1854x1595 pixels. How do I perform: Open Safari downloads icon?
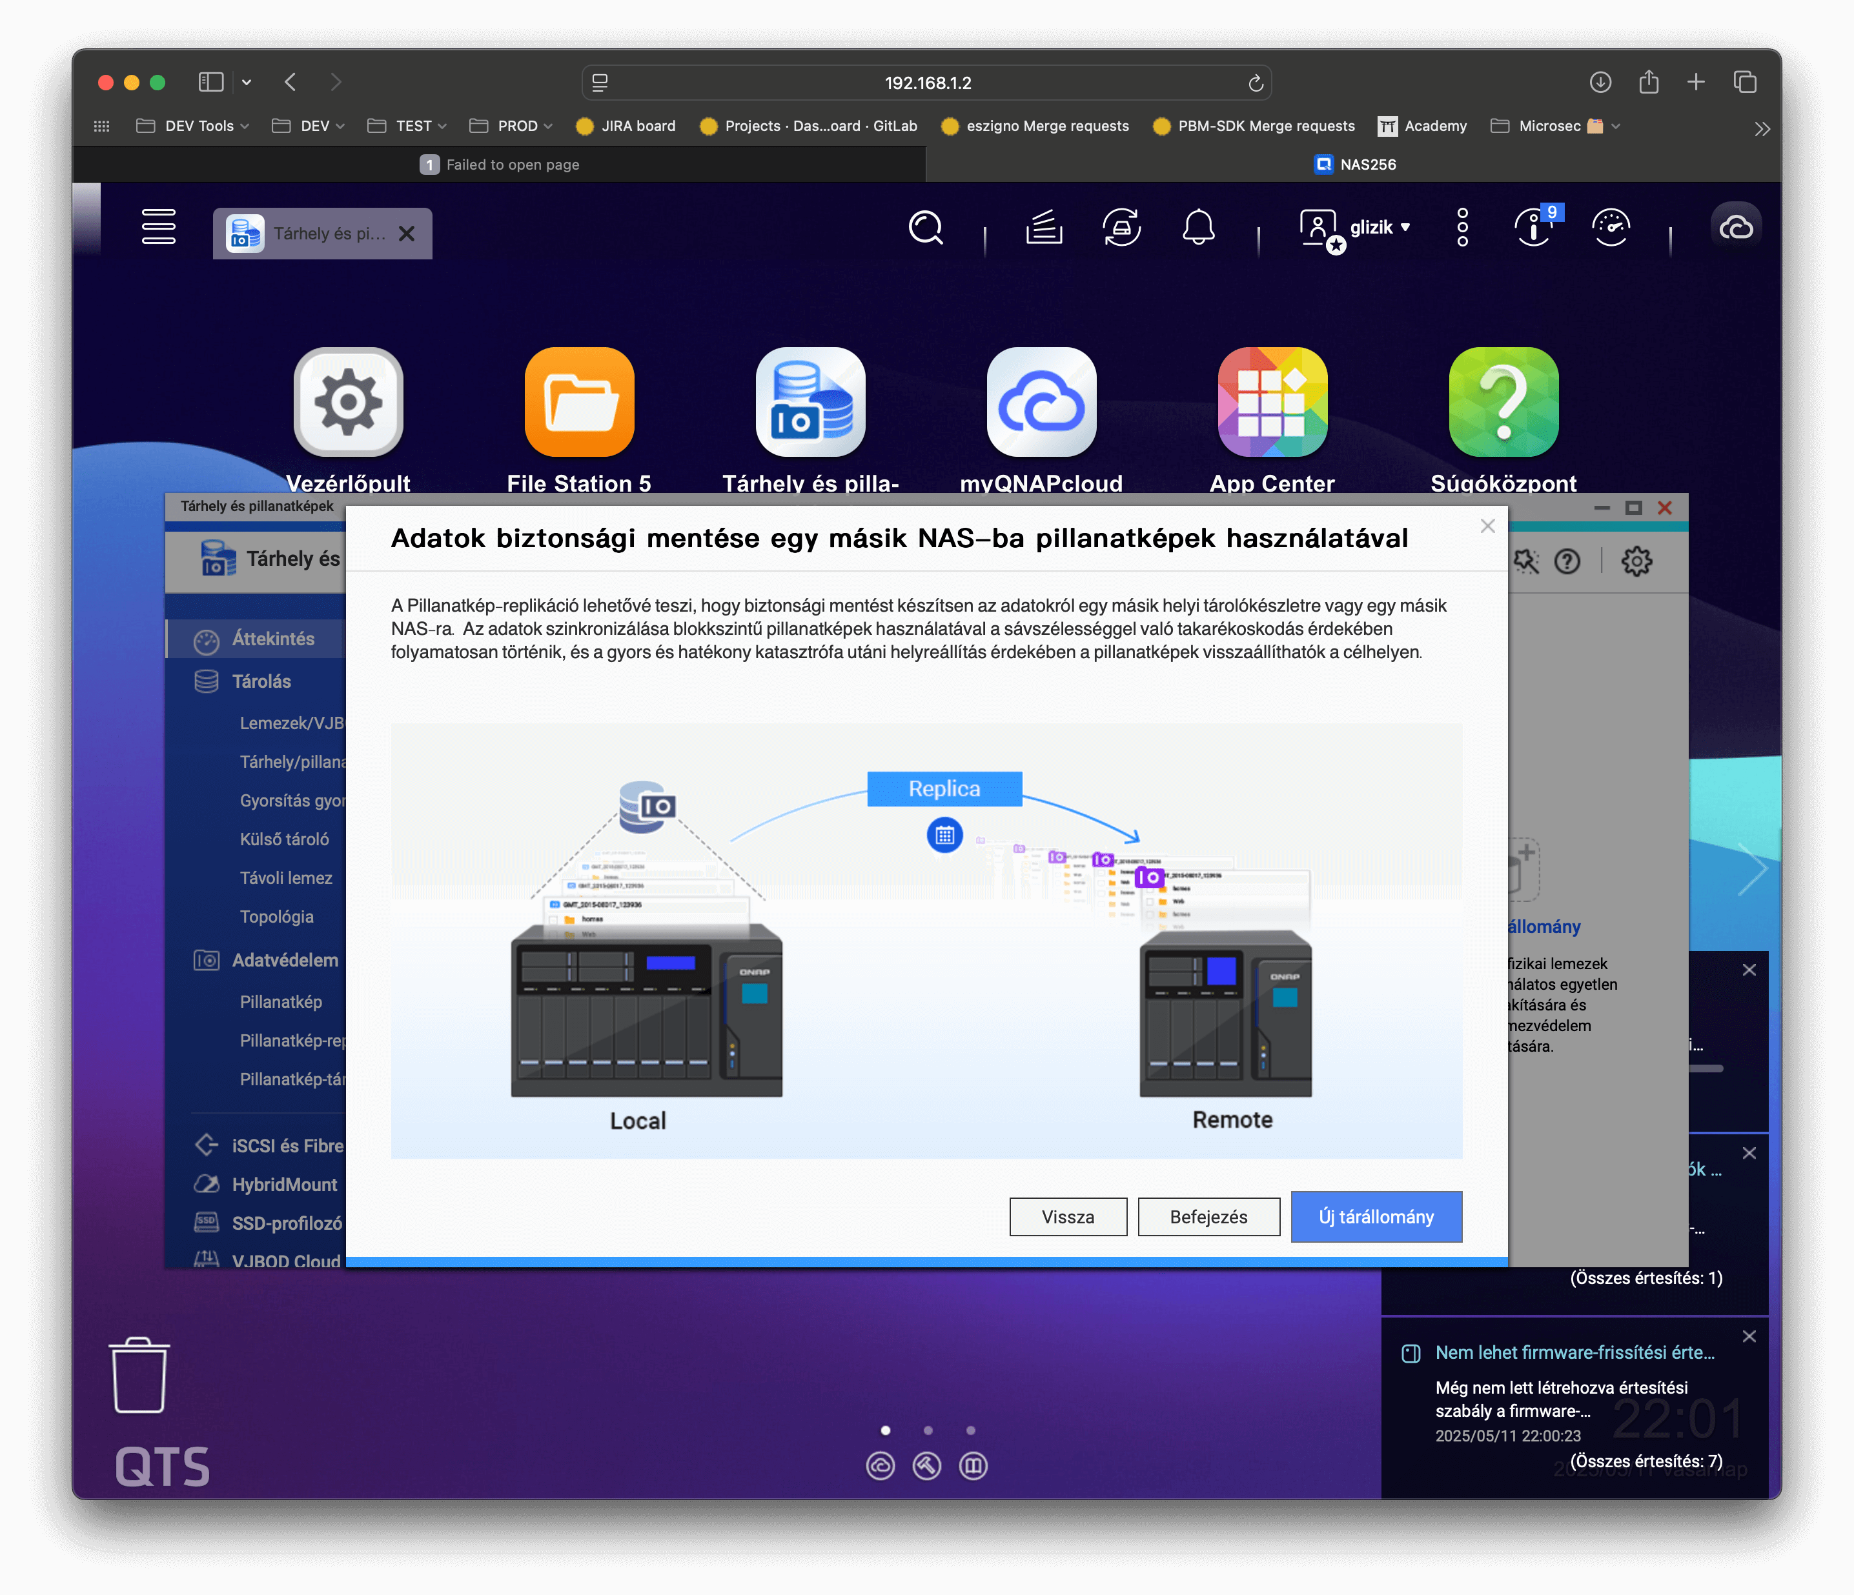tap(1600, 83)
